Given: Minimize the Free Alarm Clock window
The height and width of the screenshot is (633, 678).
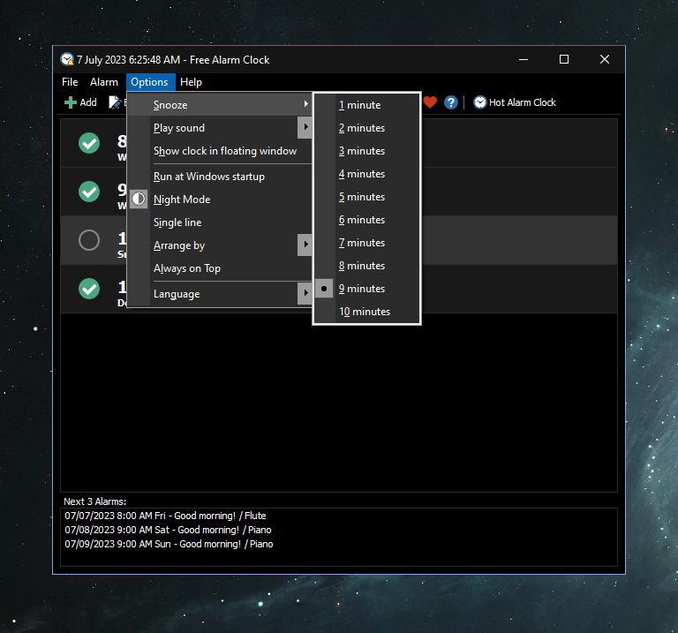Looking at the screenshot, I should tap(524, 59).
